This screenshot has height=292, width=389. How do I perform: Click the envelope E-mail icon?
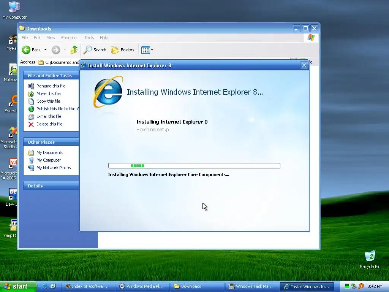coord(31,116)
